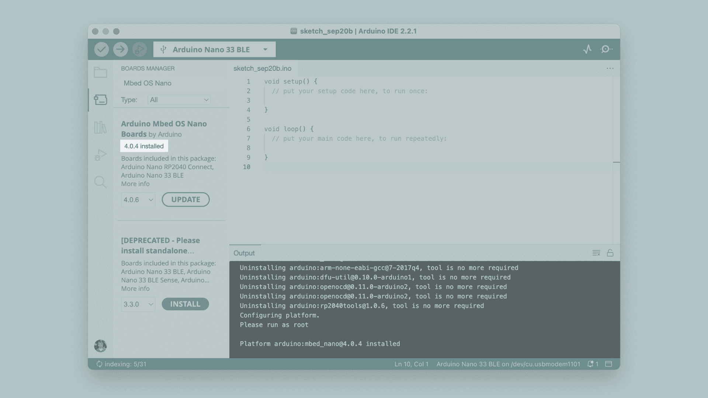Expand the Type All filter dropdown

click(x=179, y=100)
